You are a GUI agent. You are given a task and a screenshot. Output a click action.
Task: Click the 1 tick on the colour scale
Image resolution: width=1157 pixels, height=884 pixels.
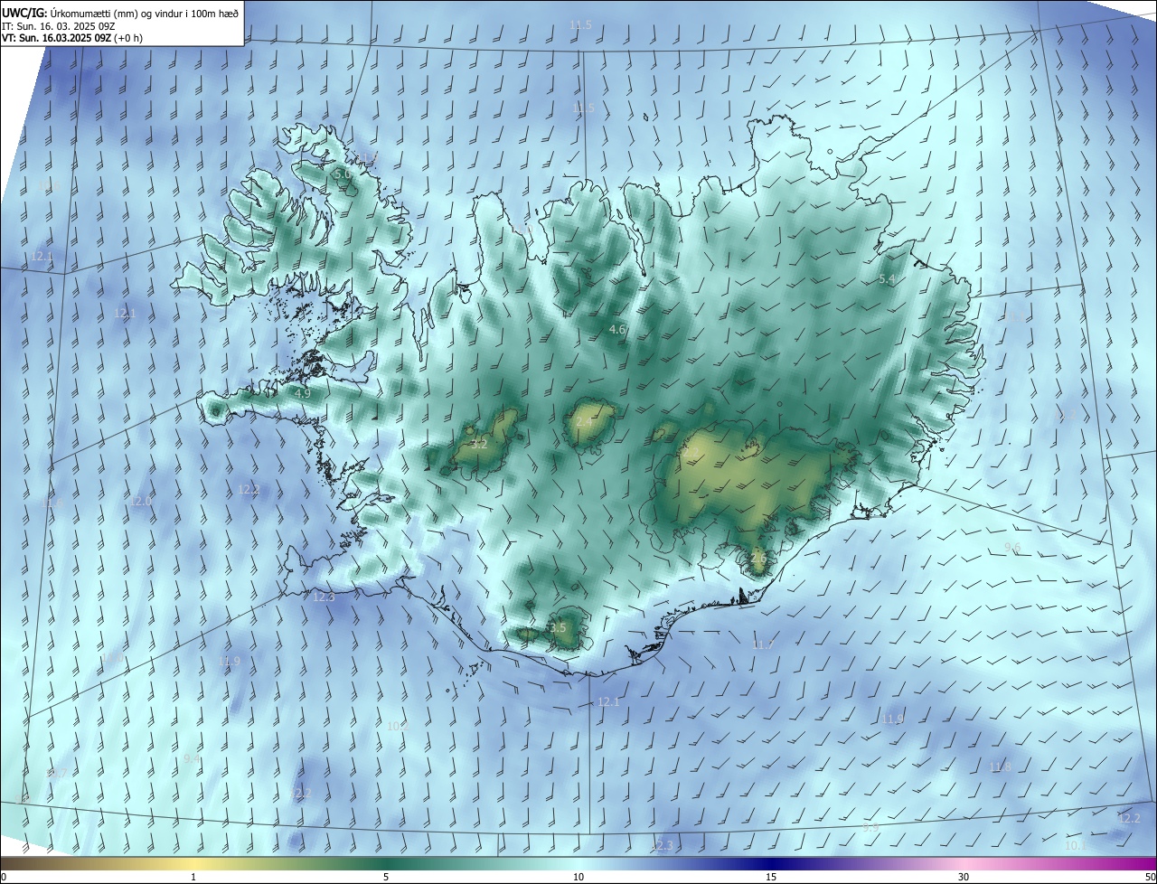click(x=193, y=877)
